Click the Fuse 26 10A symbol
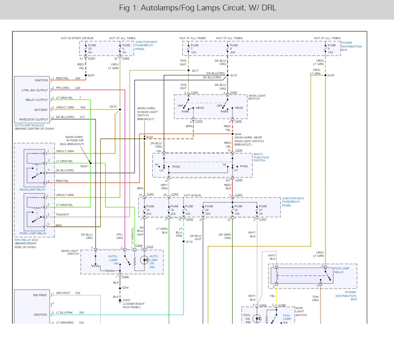This screenshot has width=394, height=337. (x=232, y=209)
